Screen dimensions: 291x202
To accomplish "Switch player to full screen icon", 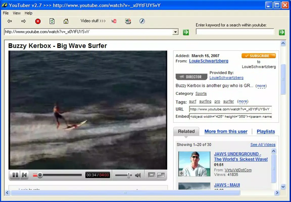I will (x=161, y=175).
